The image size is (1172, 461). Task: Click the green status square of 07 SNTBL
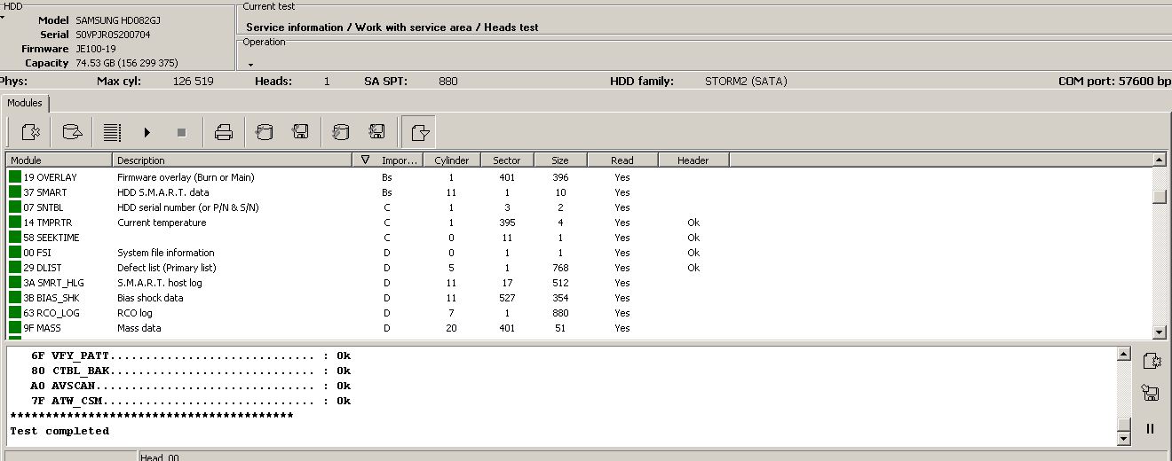(x=14, y=207)
